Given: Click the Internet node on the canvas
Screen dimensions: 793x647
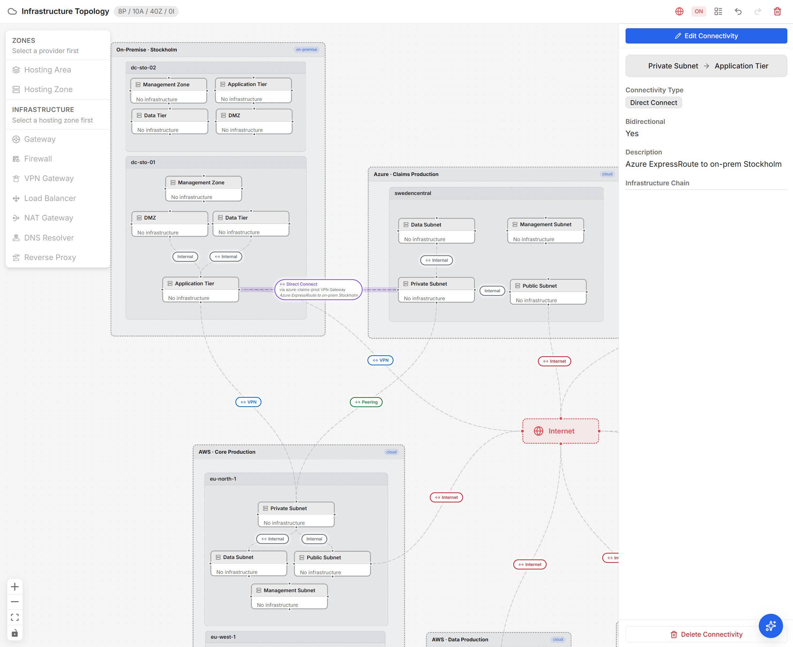Looking at the screenshot, I should coord(560,431).
